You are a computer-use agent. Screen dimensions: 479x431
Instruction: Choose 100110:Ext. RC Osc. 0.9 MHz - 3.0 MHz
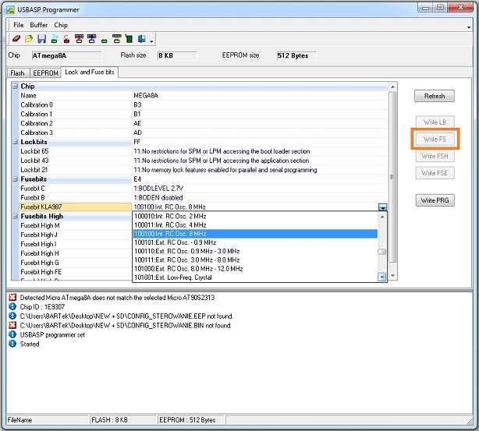tap(255, 252)
